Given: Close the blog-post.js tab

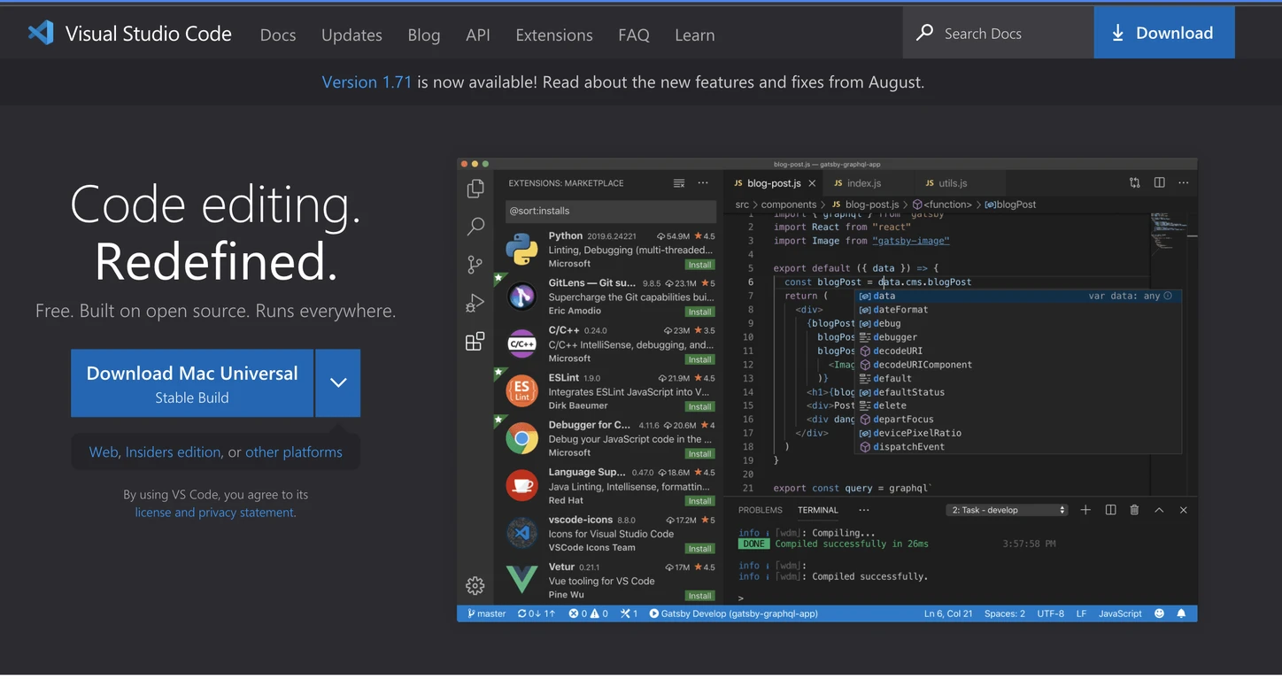Looking at the screenshot, I should point(812,183).
